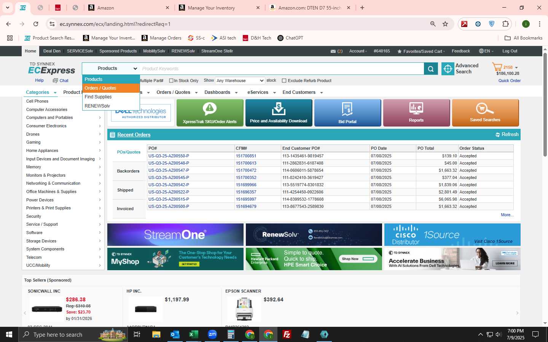Click next arrow in Top Sellers carousel
Screen dimensions: 548x342
[x=517, y=313]
